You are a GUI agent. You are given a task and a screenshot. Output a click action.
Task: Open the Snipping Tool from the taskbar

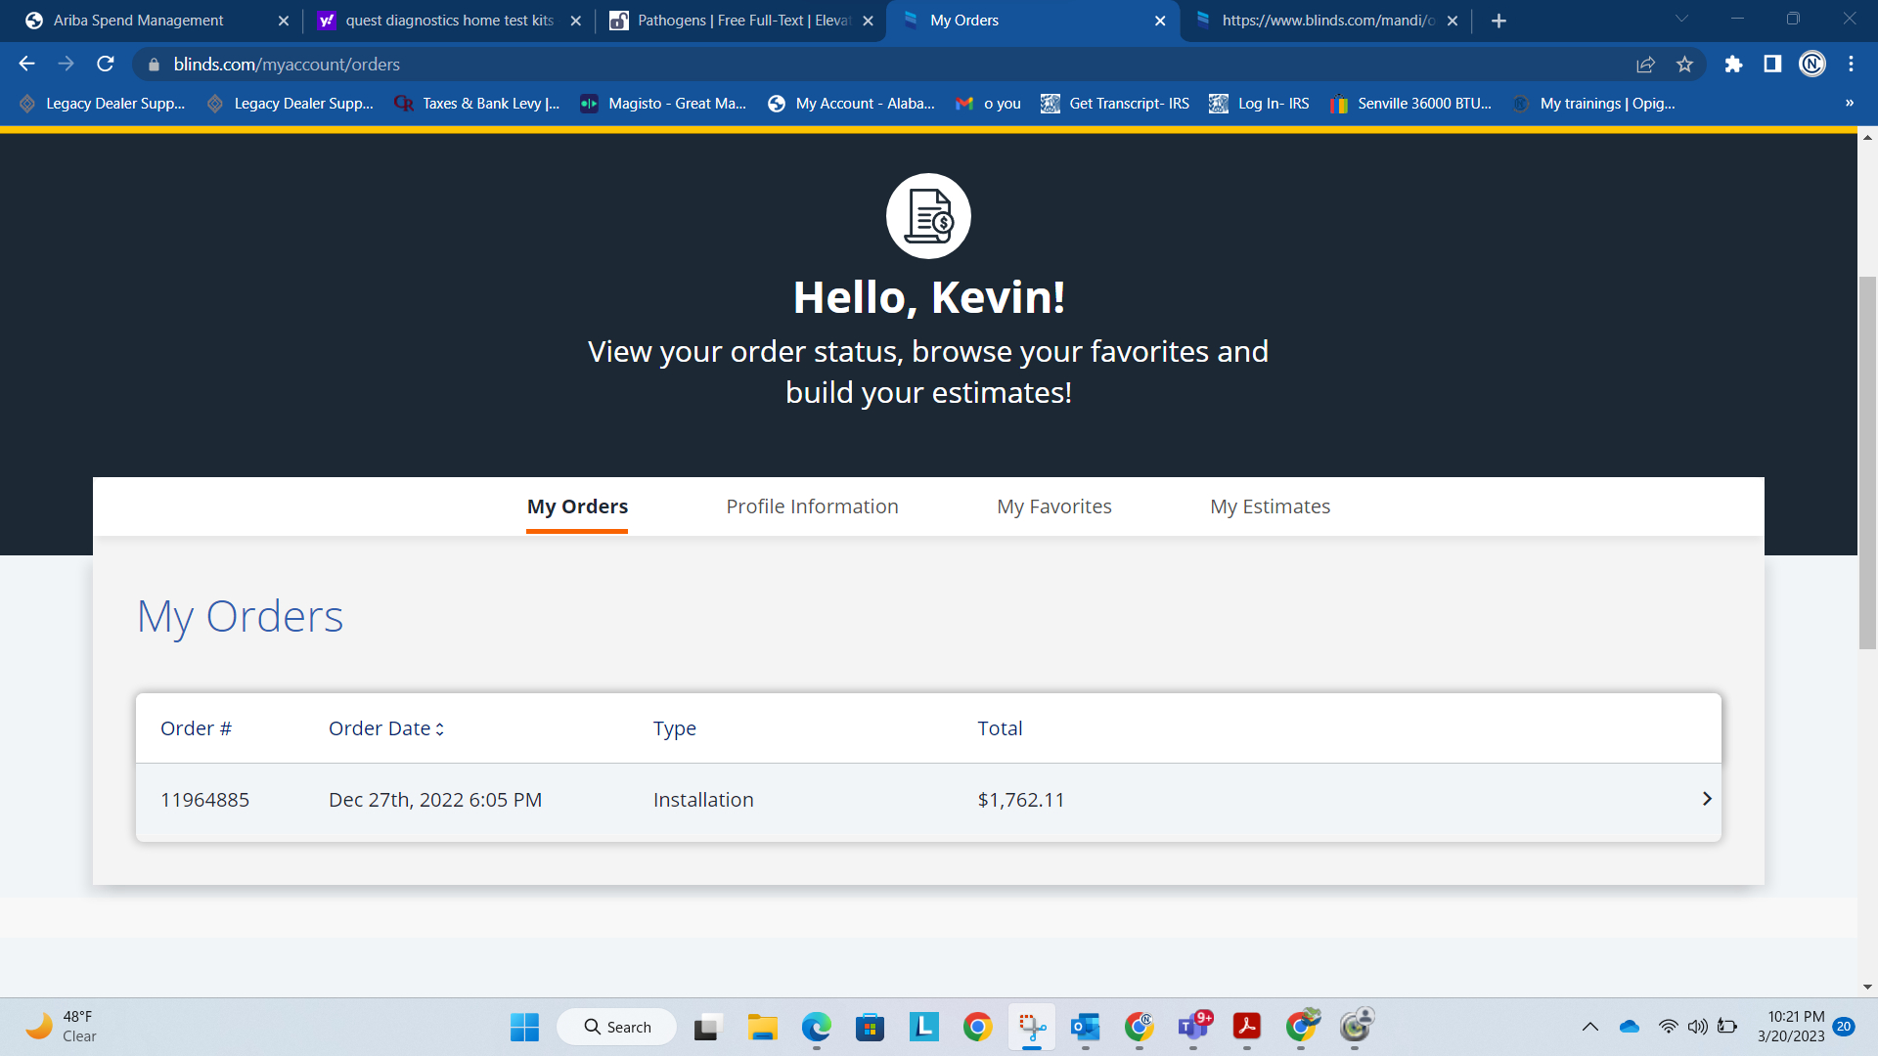(x=1031, y=1028)
